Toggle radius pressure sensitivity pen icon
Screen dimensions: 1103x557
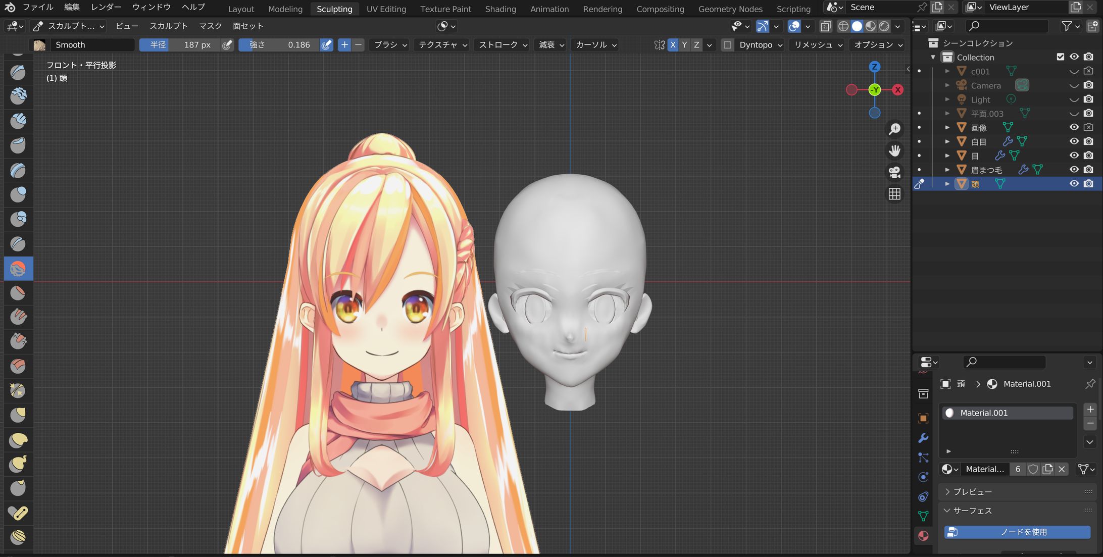(x=227, y=45)
